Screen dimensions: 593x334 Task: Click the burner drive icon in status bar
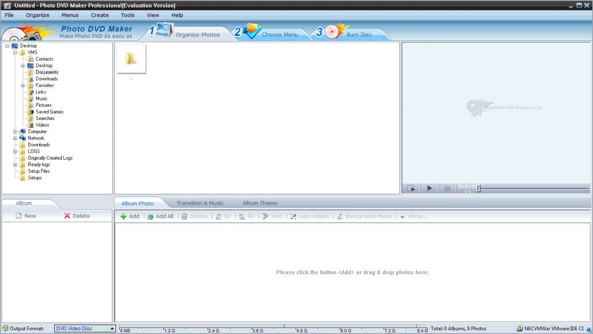point(520,328)
